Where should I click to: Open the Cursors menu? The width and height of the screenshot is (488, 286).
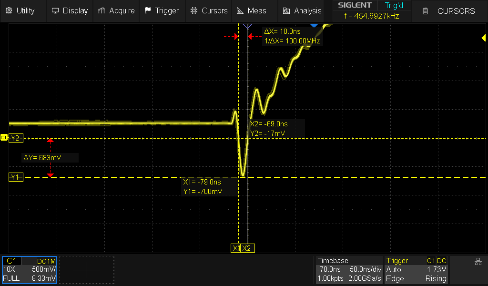click(x=209, y=10)
